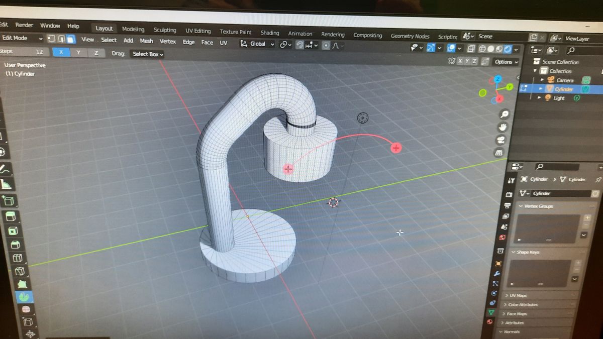Open Global transform orientation dropdown
This screenshot has height=339, width=603.
257,44
